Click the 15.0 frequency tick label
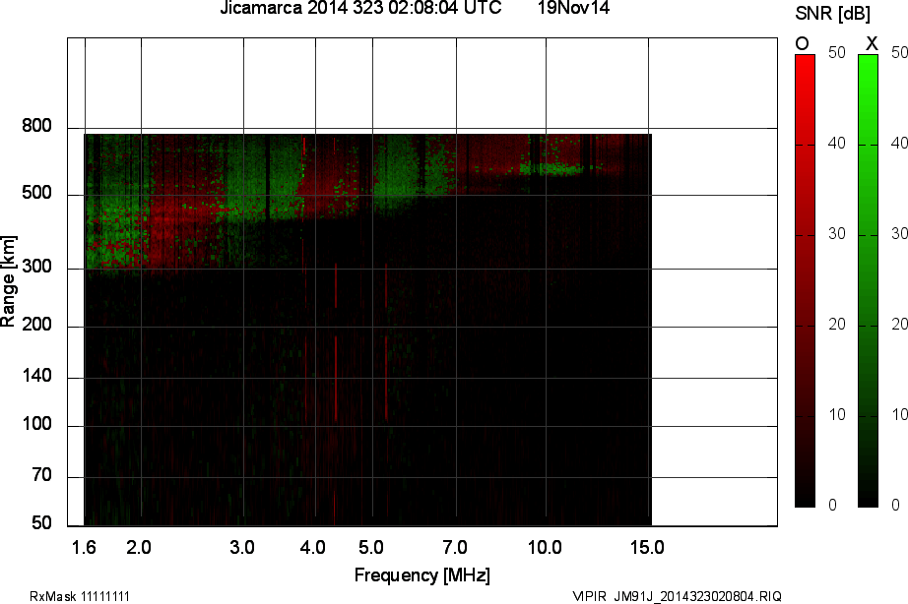The width and height of the screenshot is (908, 604). [x=647, y=547]
